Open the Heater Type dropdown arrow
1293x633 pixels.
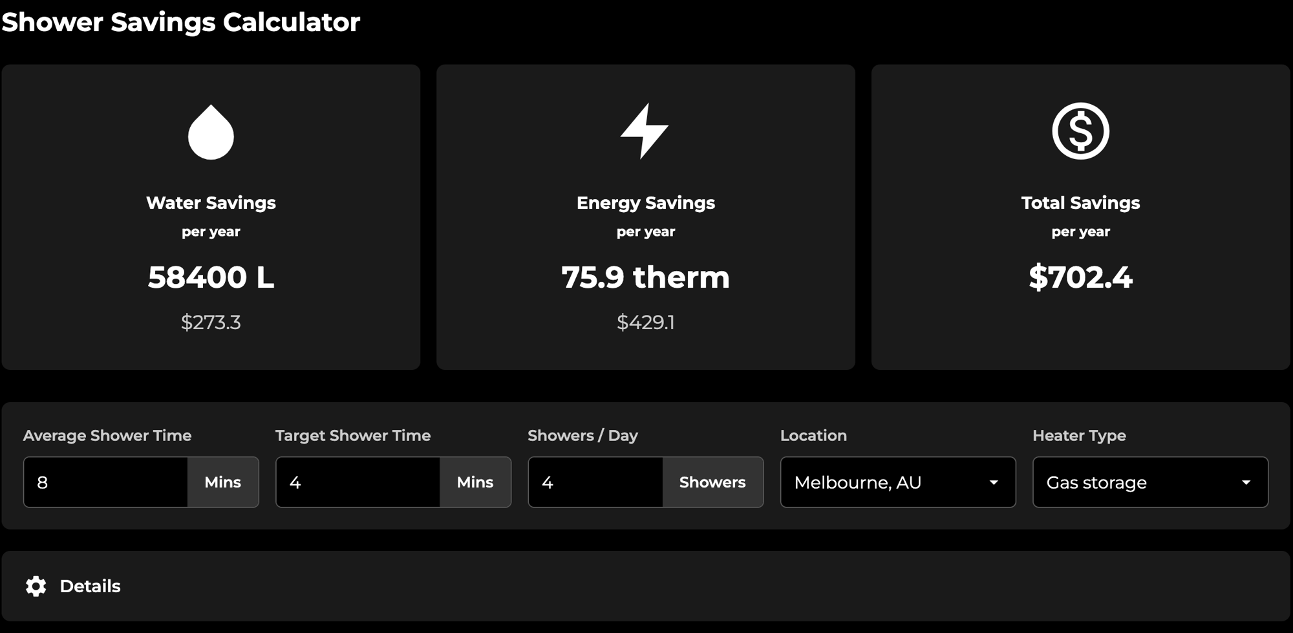pyautogui.click(x=1246, y=482)
